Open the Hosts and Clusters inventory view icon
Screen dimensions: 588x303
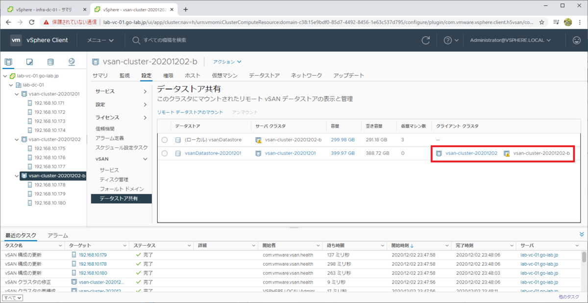(x=8, y=62)
